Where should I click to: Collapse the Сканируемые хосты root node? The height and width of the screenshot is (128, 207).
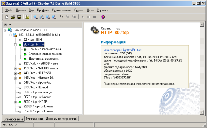coord(5,30)
